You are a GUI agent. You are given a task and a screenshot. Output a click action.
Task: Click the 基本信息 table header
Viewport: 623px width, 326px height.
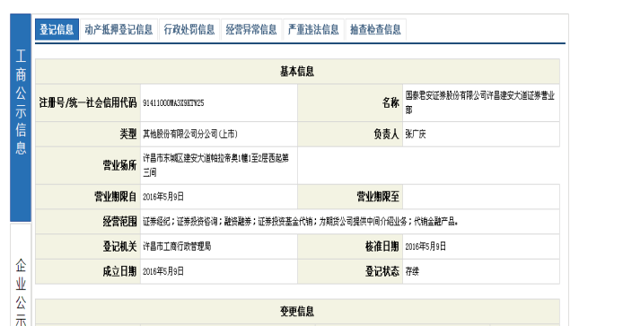[x=297, y=72]
